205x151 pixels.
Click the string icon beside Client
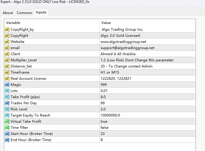pos(7,54)
